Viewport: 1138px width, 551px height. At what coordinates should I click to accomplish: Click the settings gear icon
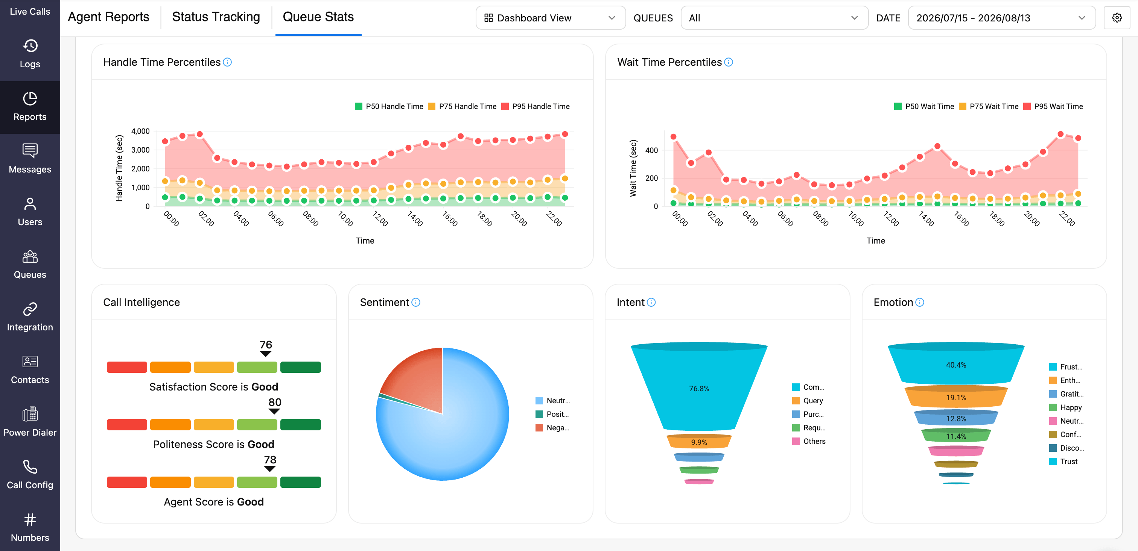[1117, 18]
